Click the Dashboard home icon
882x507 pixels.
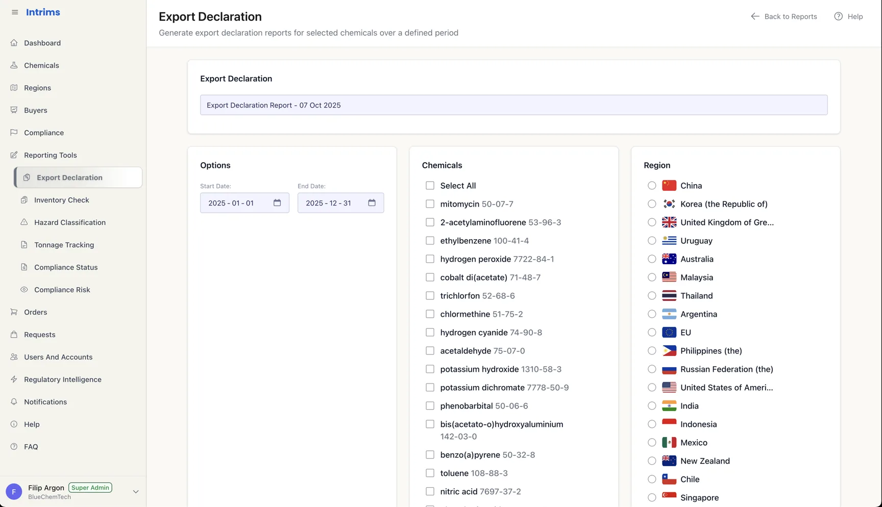coord(14,43)
